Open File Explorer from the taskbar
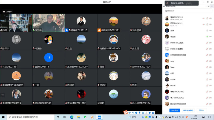 [x=78, y=117]
